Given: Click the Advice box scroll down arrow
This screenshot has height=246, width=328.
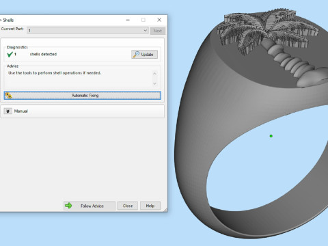Looking at the screenshot, I should (x=154, y=83).
